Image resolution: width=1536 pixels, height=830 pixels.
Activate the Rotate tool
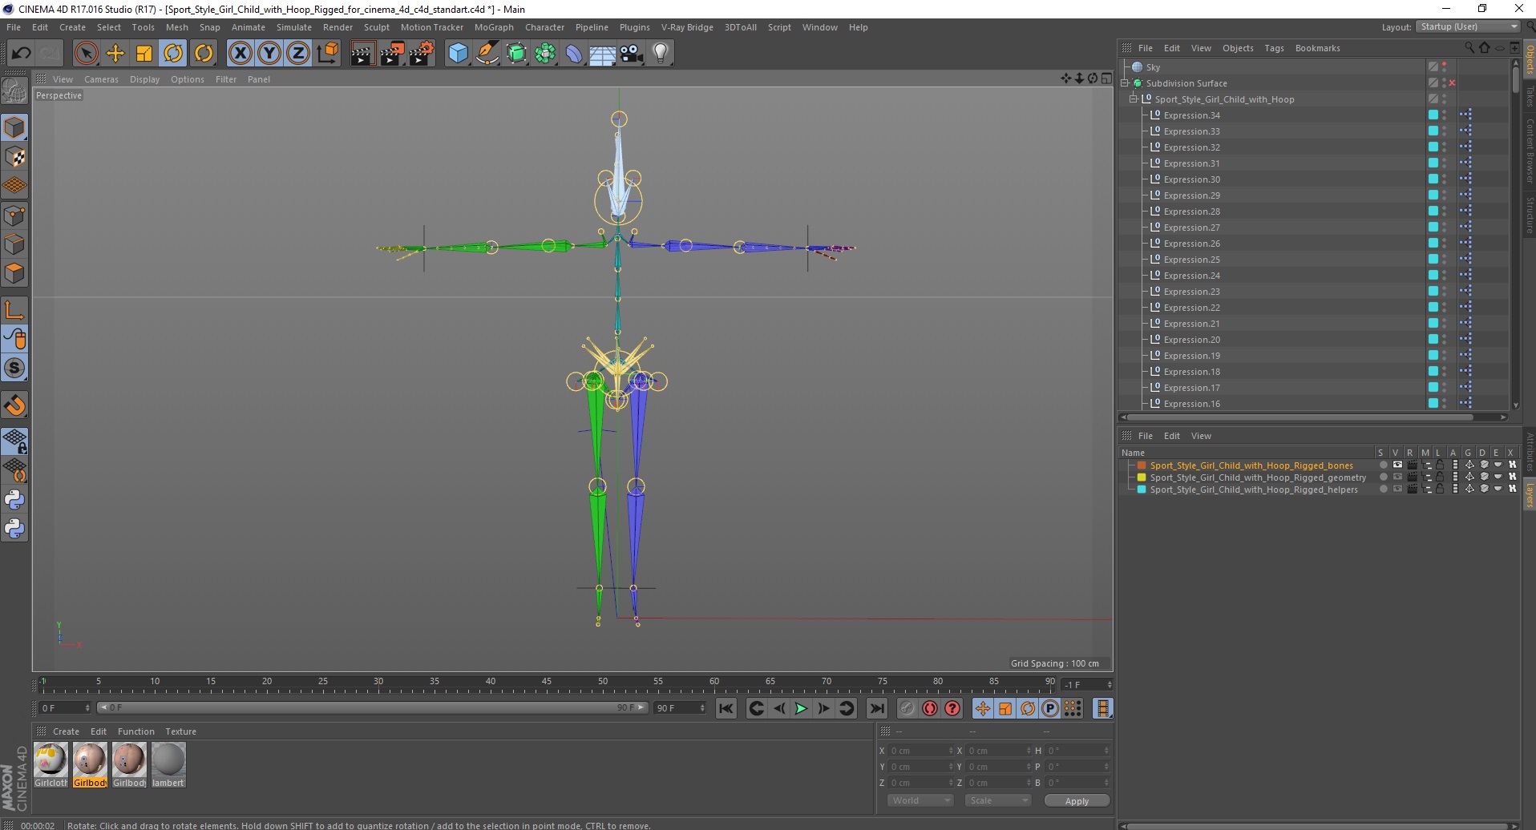coord(173,54)
